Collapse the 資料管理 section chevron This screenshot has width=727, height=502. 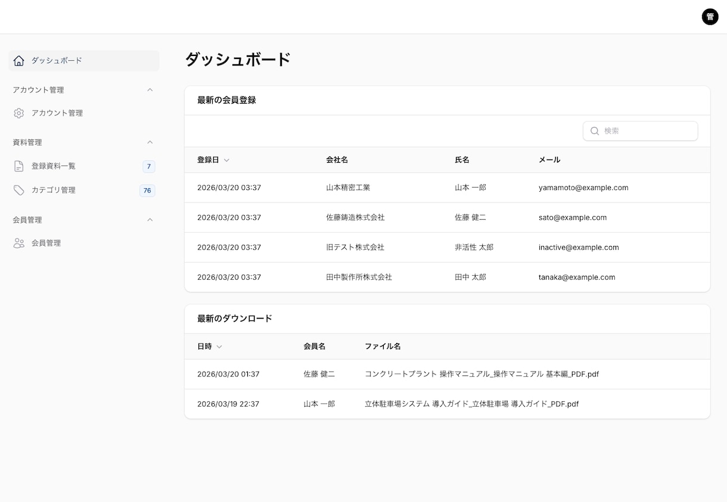pos(150,142)
